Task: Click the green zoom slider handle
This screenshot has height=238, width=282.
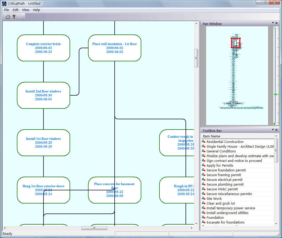Action: [275, 94]
